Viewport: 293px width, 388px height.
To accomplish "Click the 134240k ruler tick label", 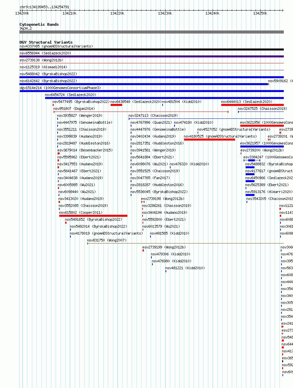I will [x=213, y=13].
